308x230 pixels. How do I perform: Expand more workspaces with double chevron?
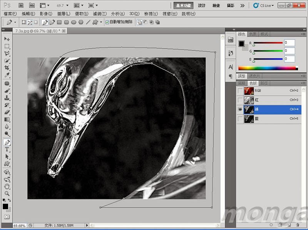point(243,5)
